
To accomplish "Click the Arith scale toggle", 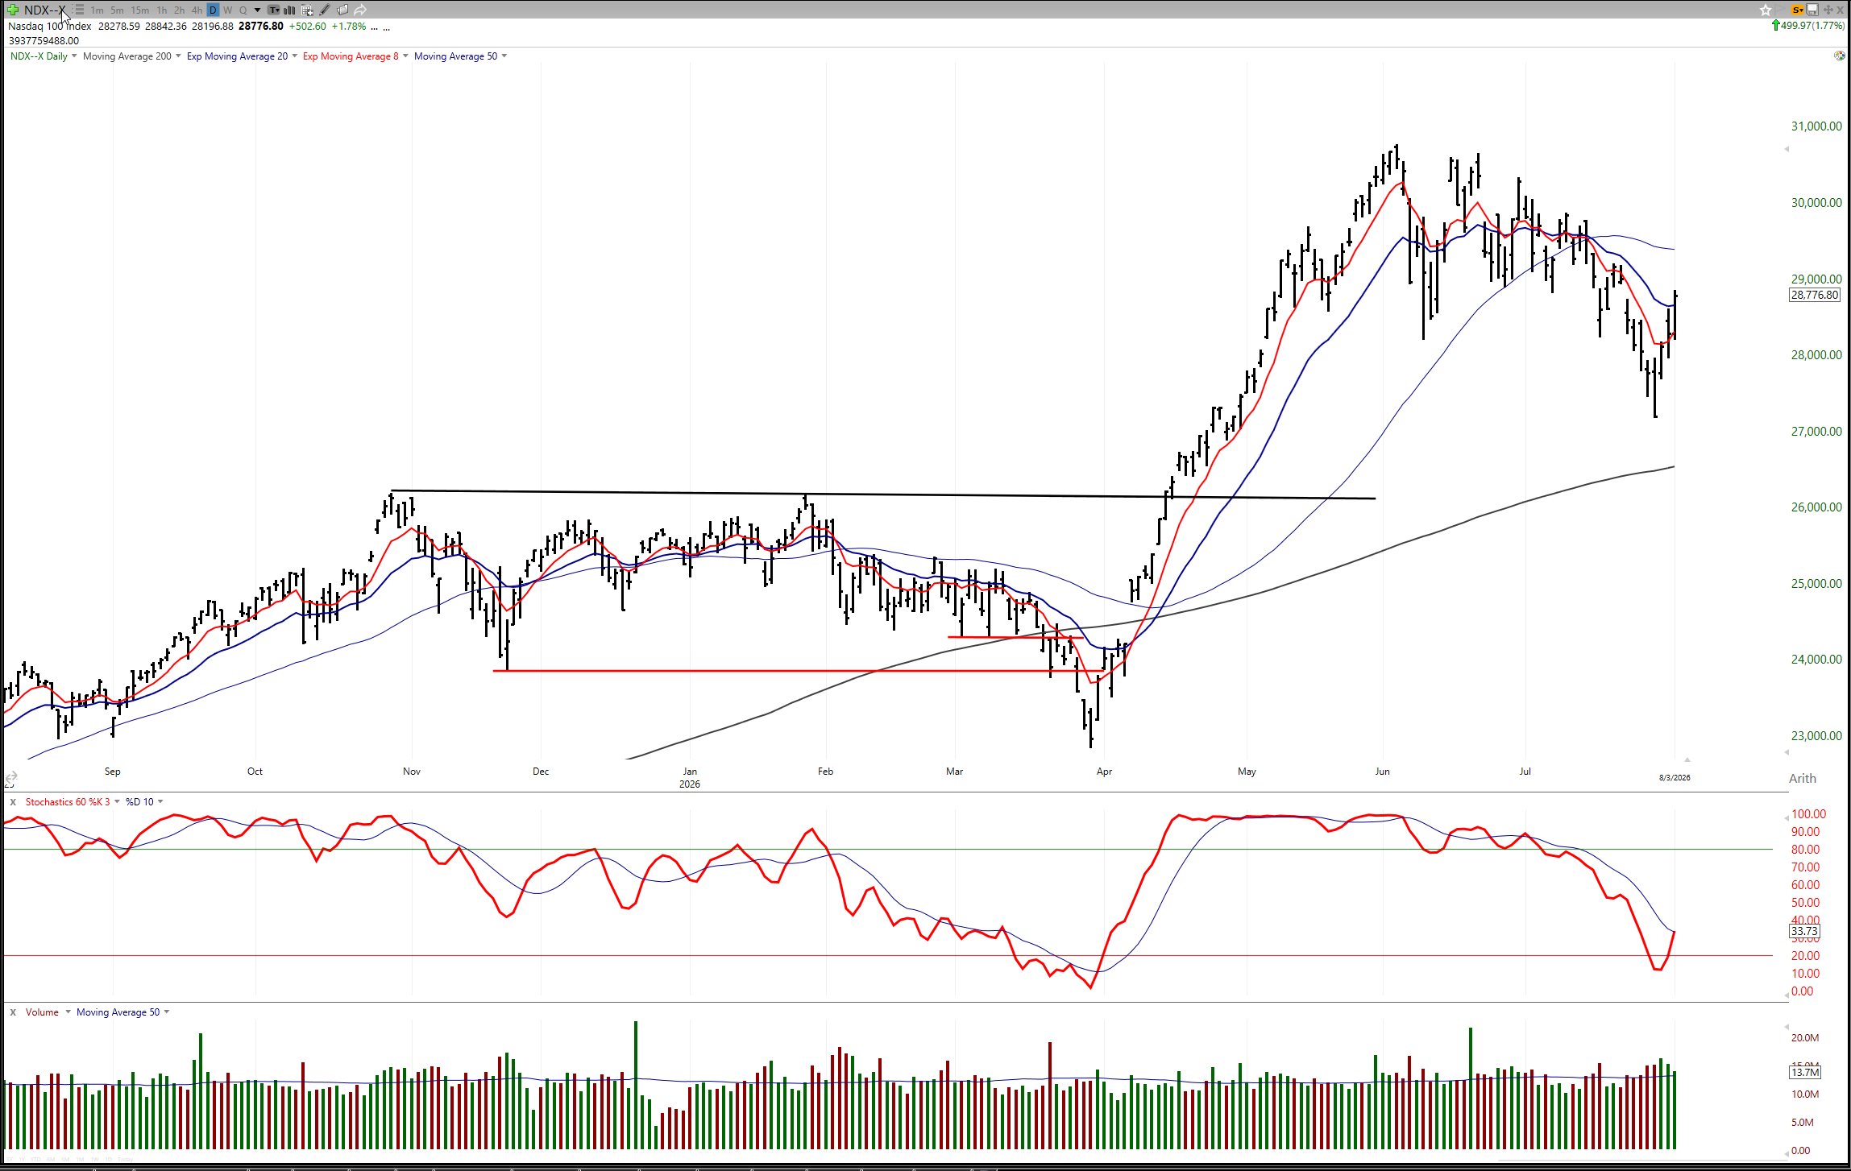I will (1803, 779).
